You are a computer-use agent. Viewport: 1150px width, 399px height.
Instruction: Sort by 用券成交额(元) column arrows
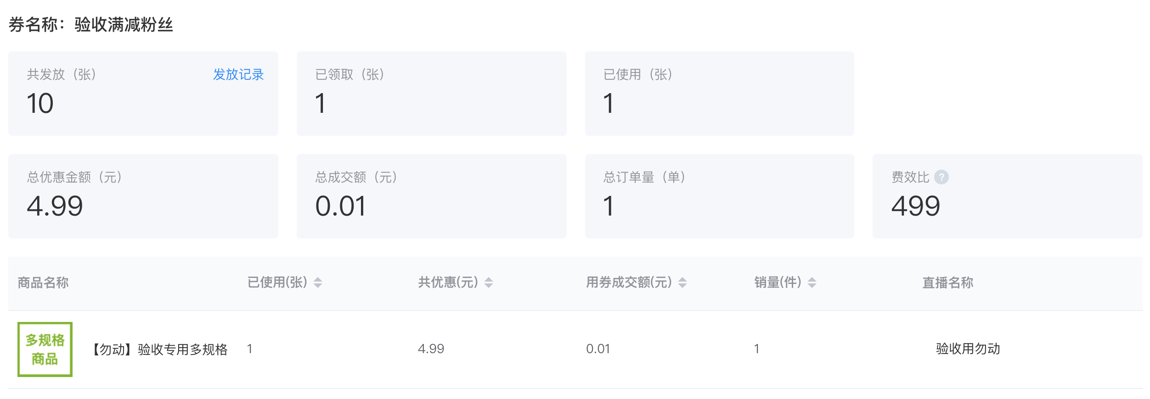tap(682, 283)
